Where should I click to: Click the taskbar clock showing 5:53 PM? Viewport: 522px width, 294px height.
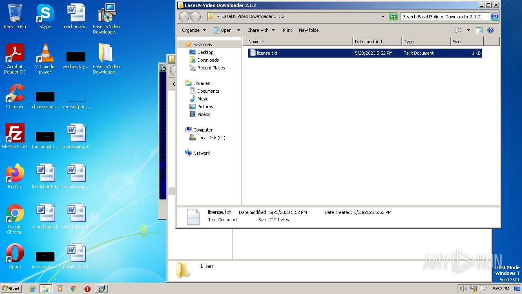point(501,289)
